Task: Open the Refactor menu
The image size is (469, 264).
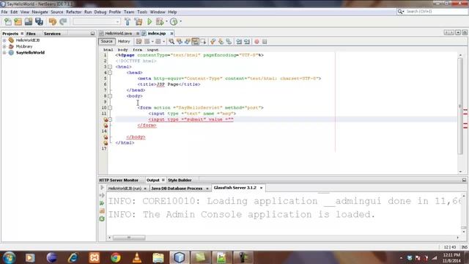Action: click(73, 12)
